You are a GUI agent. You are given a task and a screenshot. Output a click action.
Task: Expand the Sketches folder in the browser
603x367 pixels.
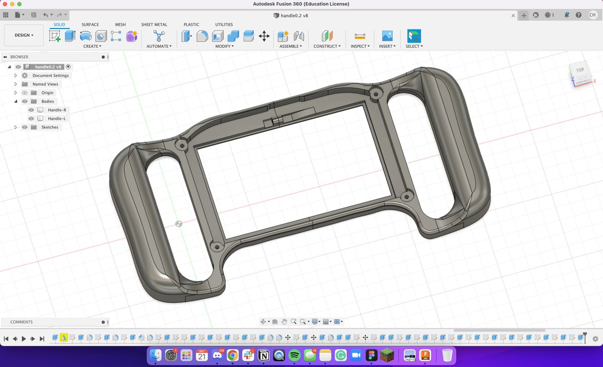[x=15, y=127]
